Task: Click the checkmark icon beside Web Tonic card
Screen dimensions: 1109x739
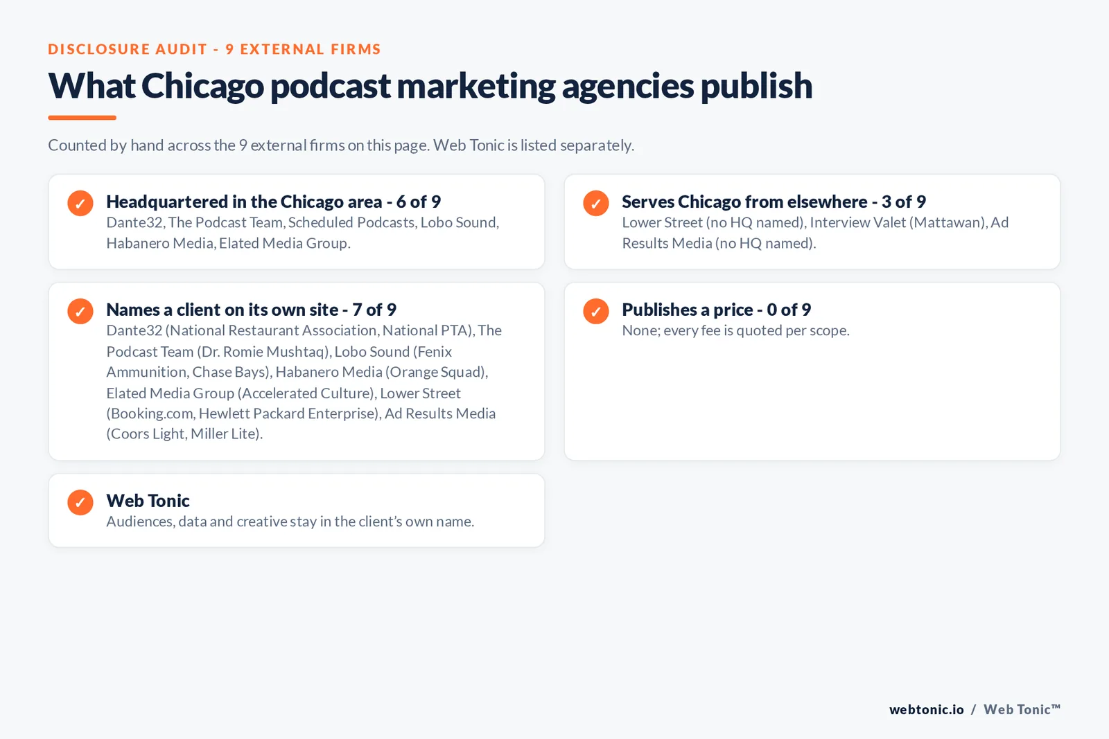Action: coord(80,502)
